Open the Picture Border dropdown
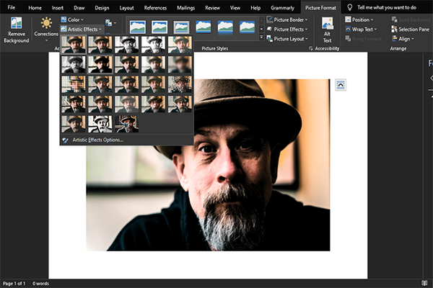Screen dimensions: 433x288 287,19
